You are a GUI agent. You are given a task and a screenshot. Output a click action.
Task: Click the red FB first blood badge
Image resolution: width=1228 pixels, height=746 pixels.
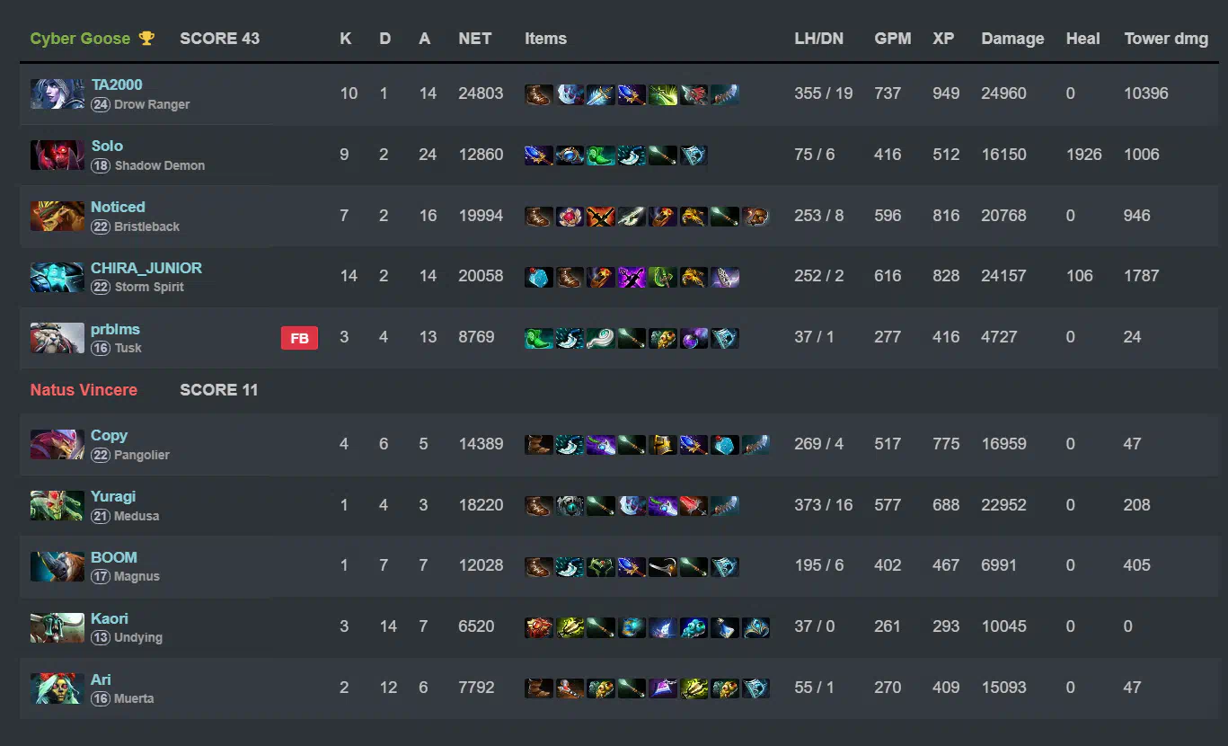click(299, 338)
